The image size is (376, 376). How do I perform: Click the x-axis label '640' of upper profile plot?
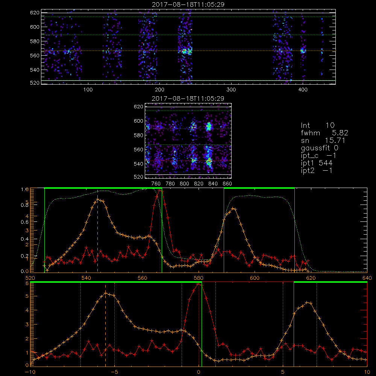click(367, 278)
